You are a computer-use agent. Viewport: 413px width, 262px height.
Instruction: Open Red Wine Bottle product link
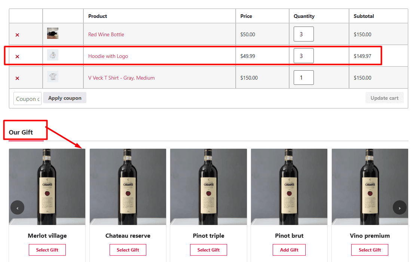[106, 34]
